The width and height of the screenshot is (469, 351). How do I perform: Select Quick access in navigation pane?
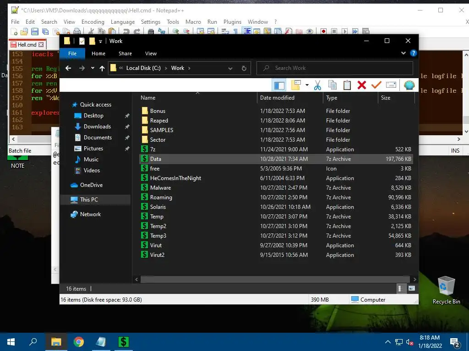pyautogui.click(x=95, y=105)
